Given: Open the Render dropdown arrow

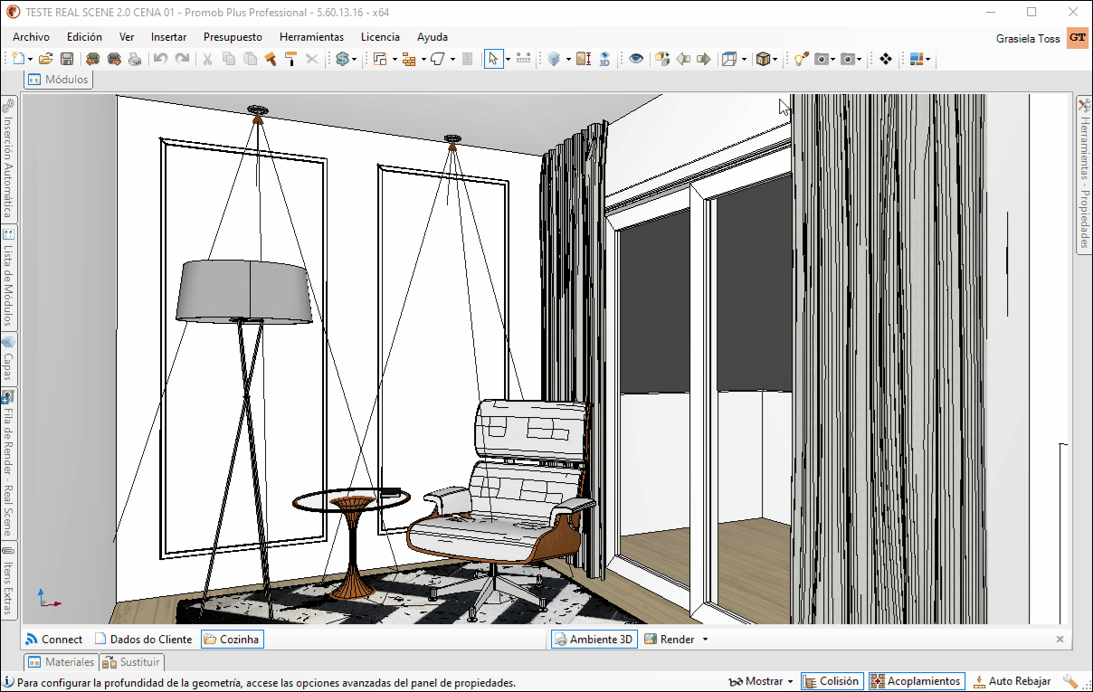Looking at the screenshot, I should point(705,640).
